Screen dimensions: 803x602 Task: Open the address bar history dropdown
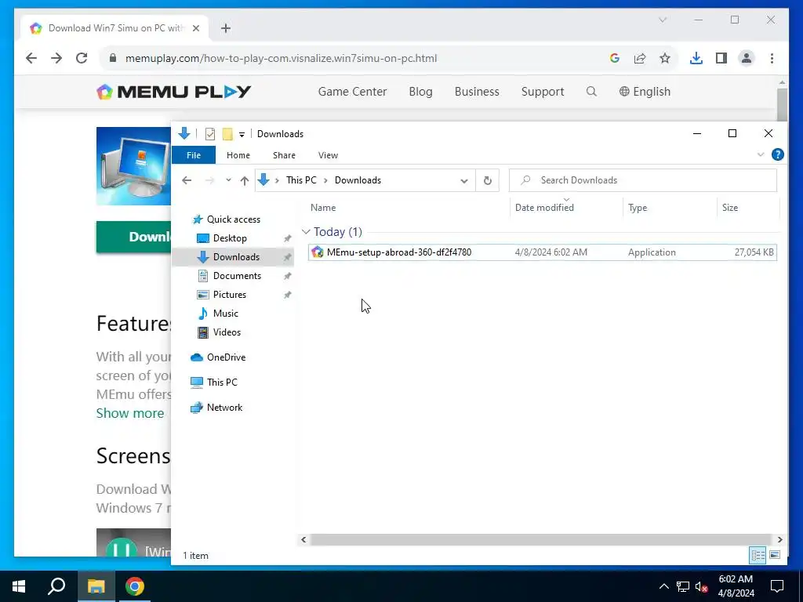[x=464, y=180]
